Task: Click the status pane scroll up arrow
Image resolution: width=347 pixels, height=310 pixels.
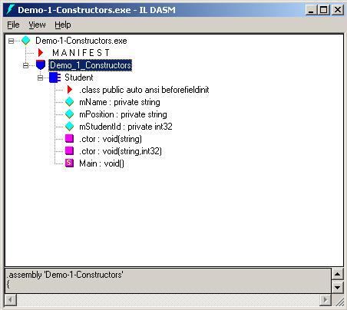Action: coord(337,275)
